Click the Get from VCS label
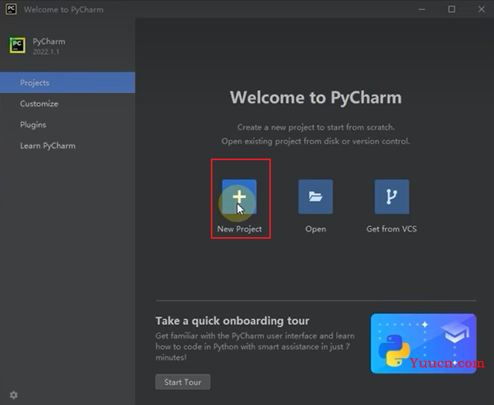Image resolution: width=494 pixels, height=405 pixels. click(x=392, y=229)
